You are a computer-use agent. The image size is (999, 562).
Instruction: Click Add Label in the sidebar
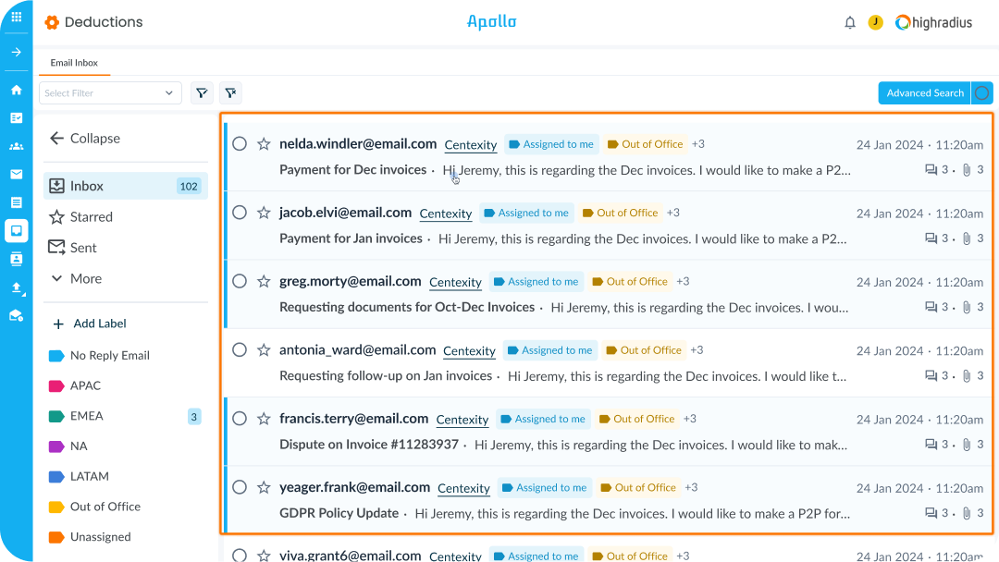(89, 323)
